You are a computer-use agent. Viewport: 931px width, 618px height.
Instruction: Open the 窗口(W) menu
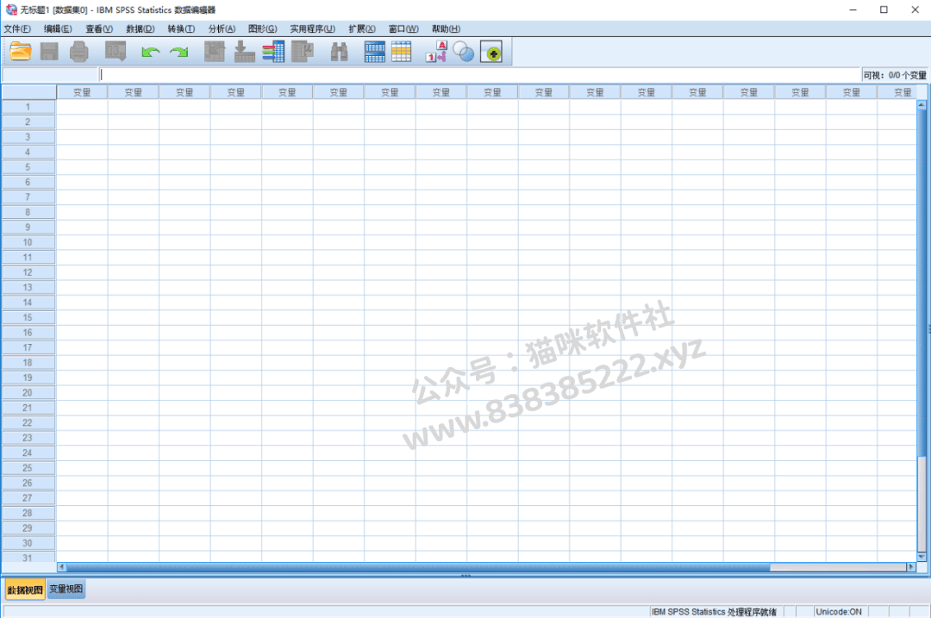tap(403, 28)
